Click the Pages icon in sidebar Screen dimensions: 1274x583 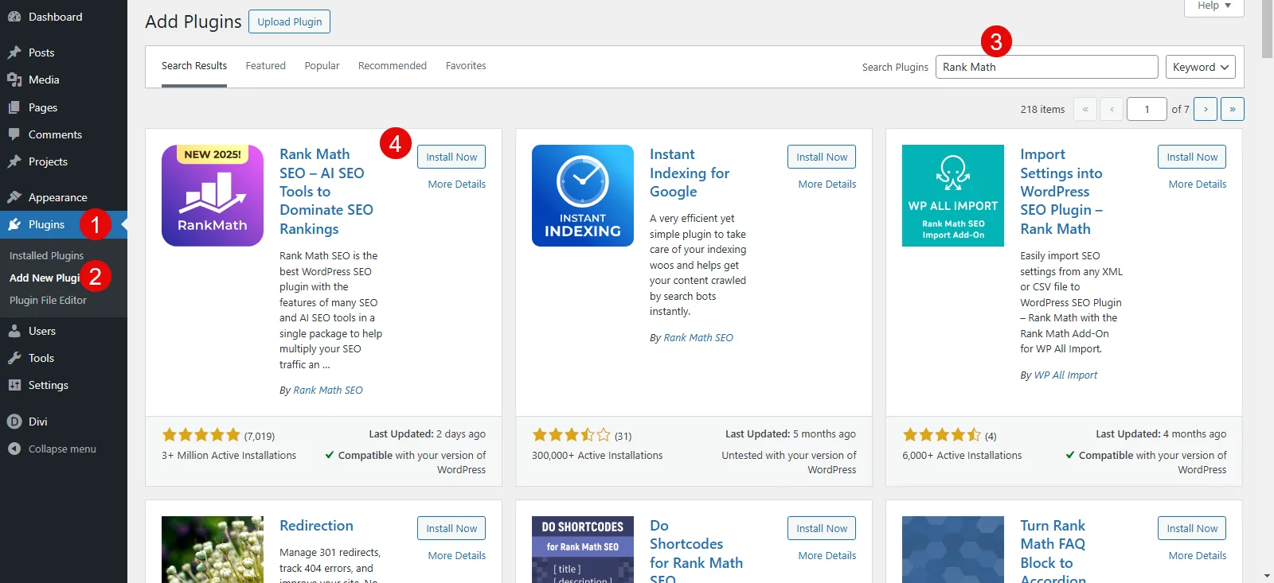click(x=14, y=107)
